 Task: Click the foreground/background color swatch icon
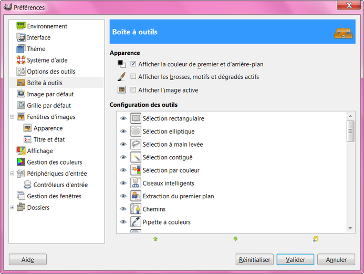pos(122,64)
